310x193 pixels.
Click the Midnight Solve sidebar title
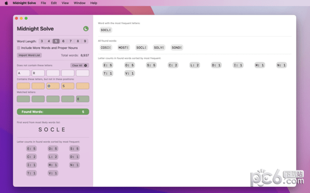tap(35, 29)
